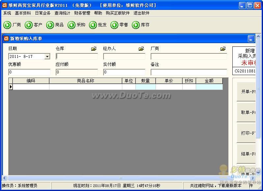This screenshot has height=191, width=263.
Task: Open the 采购 toolbar shortcut
Action: click(76, 25)
